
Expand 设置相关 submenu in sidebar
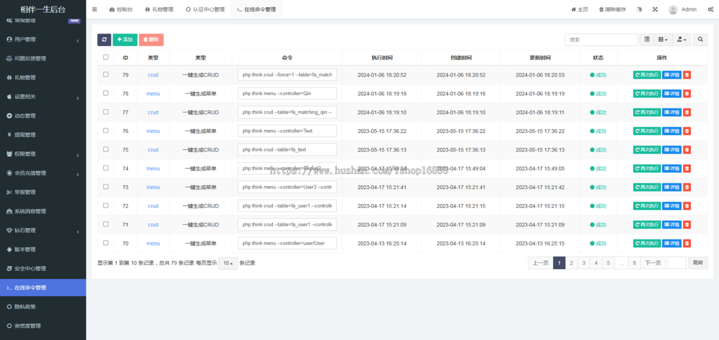click(43, 96)
